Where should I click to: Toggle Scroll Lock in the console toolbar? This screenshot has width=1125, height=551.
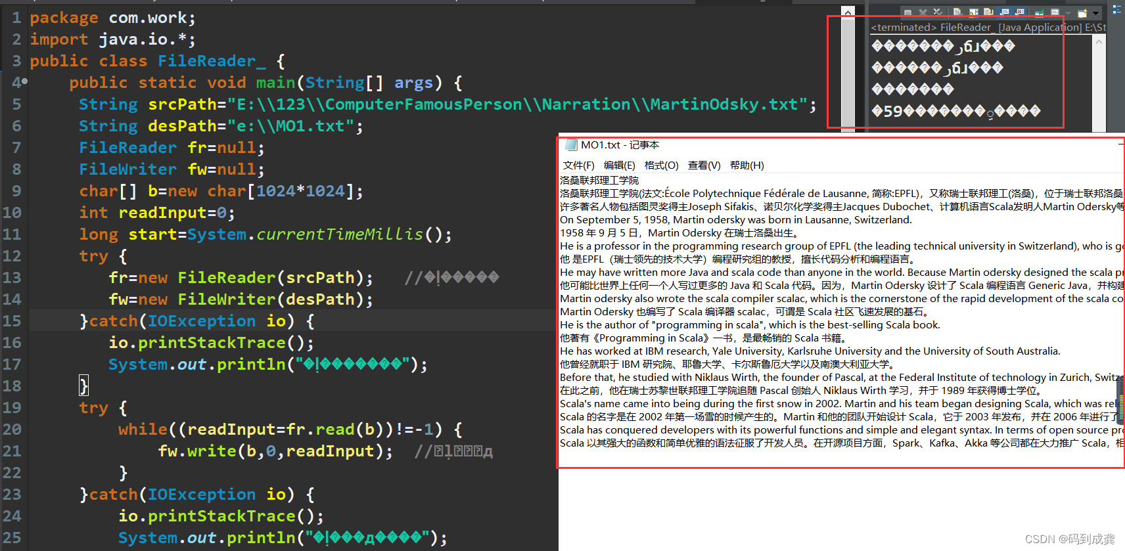pos(973,12)
